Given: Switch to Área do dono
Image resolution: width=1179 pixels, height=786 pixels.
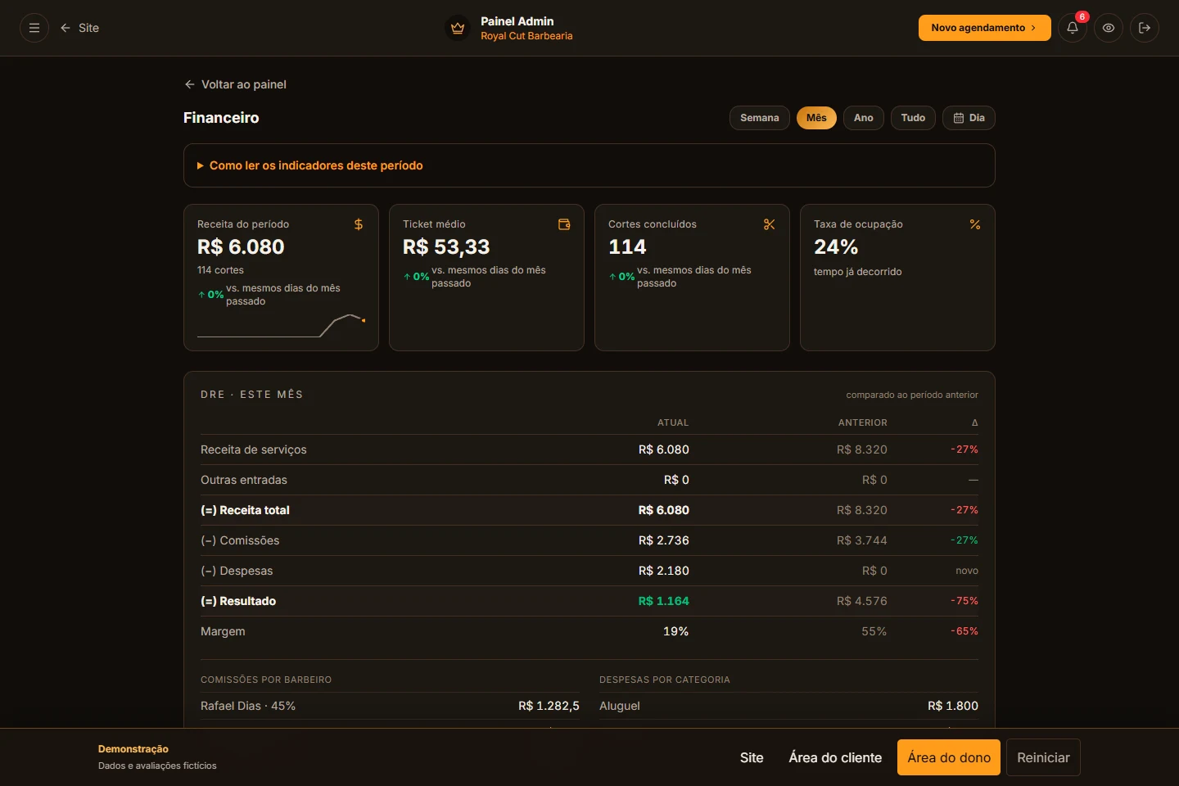Looking at the screenshot, I should click(x=949, y=757).
